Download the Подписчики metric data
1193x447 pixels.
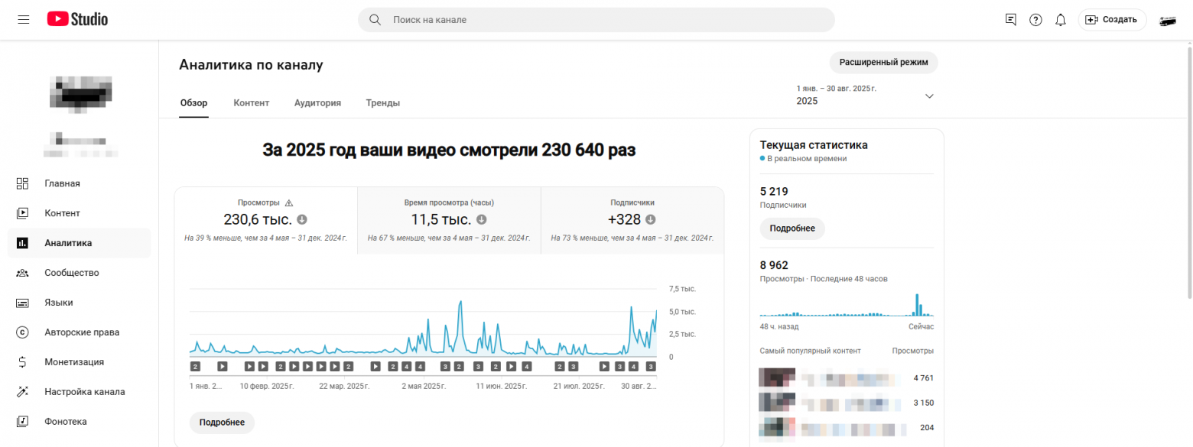click(652, 219)
